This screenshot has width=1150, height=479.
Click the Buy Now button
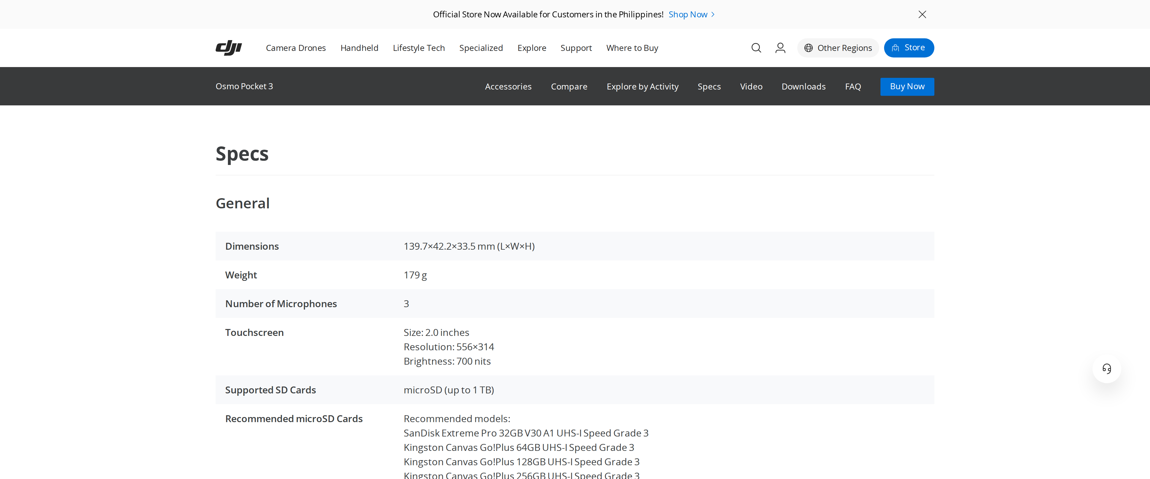[x=907, y=87]
